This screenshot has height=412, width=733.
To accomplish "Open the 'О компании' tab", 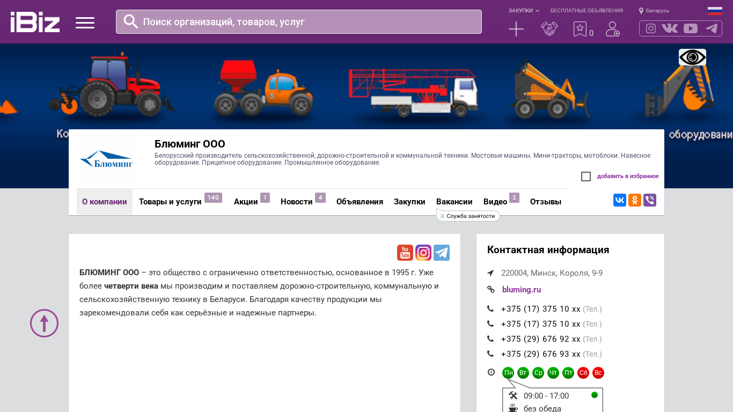I will [105, 202].
